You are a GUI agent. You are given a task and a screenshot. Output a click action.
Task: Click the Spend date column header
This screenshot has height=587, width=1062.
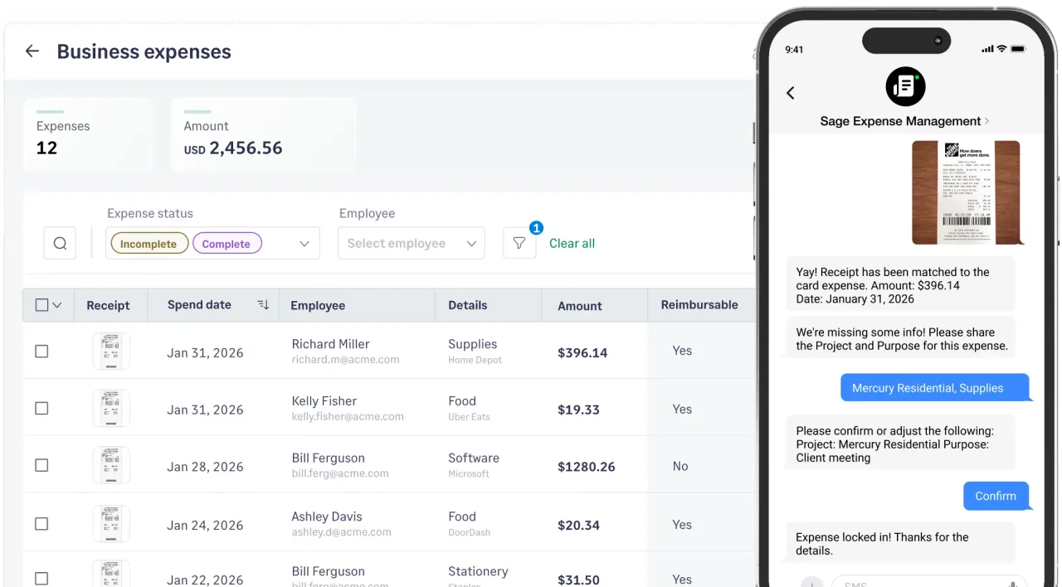click(x=199, y=305)
